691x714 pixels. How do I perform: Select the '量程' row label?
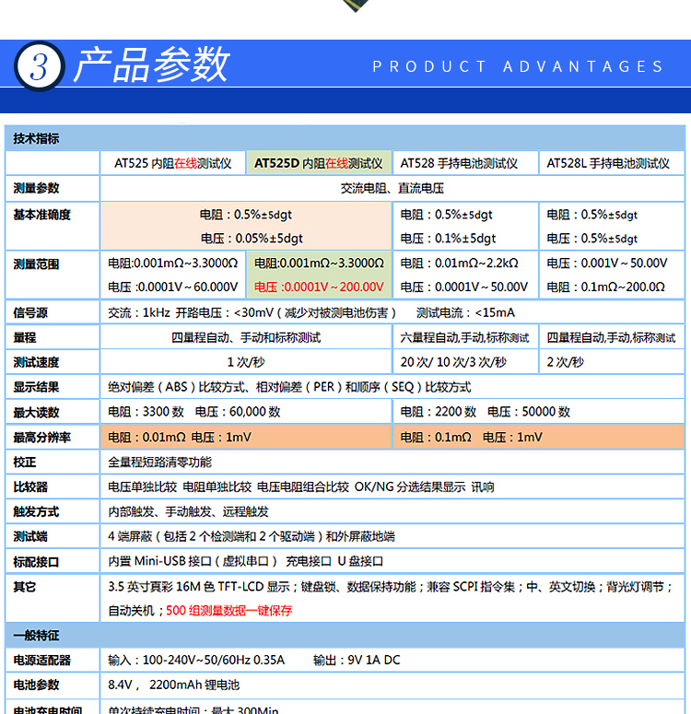tap(25, 337)
